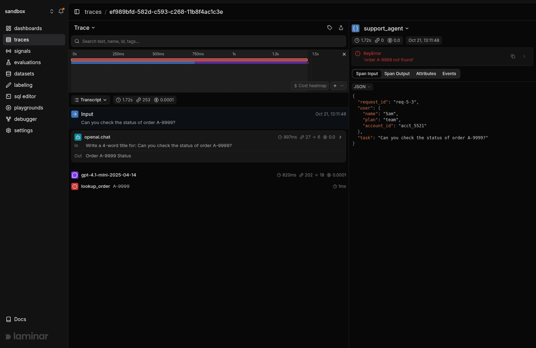Click the blue Input arrow icon
The width and height of the screenshot is (536, 348).
point(75,114)
